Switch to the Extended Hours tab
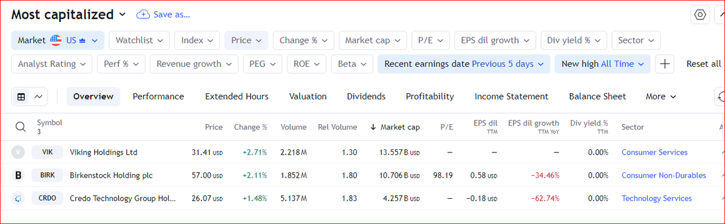This screenshot has height=224, width=725. 237,96
